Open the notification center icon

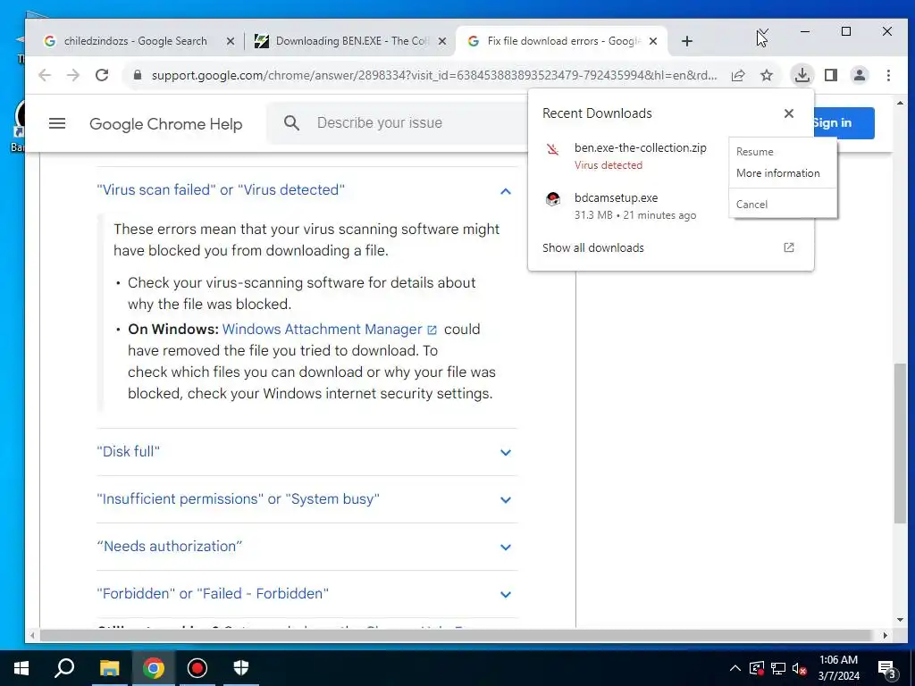pyautogui.click(x=886, y=670)
